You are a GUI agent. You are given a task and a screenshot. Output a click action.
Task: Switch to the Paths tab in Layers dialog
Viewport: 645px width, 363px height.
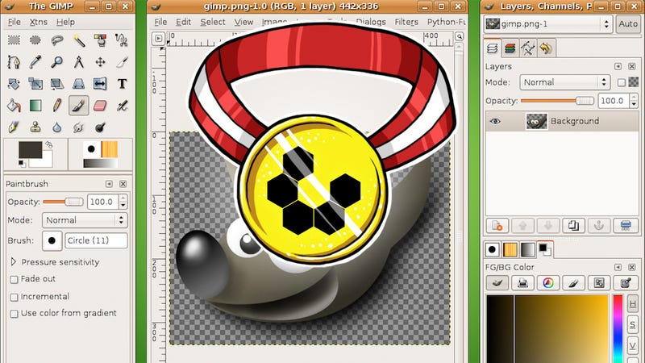(x=528, y=48)
